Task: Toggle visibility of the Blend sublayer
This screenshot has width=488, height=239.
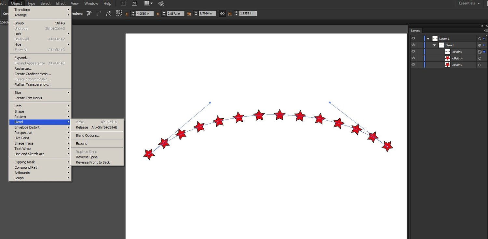Action: (413, 45)
